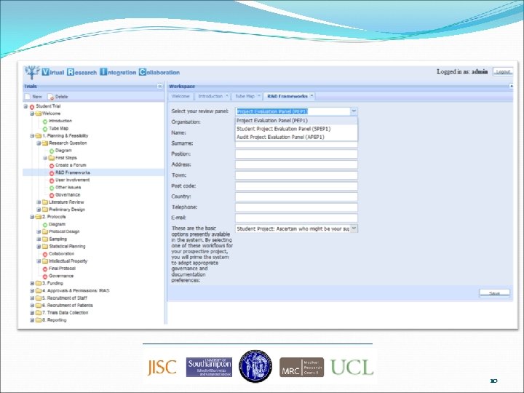
Task: Click the JISC logo
Action: (x=162, y=368)
